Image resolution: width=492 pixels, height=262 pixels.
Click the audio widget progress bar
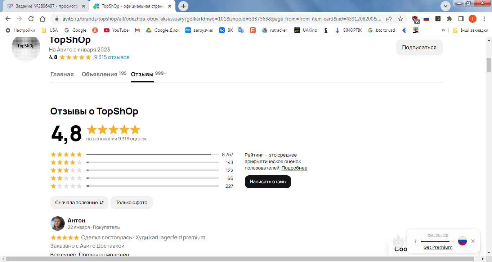pos(437,241)
